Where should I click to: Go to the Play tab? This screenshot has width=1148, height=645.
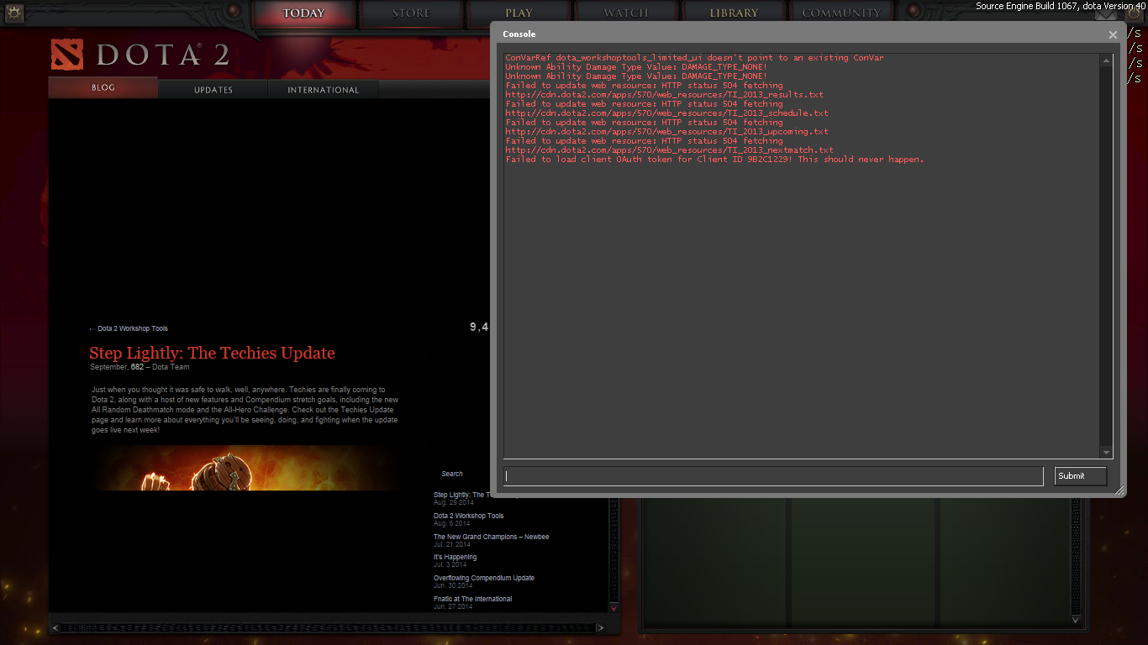(x=519, y=13)
